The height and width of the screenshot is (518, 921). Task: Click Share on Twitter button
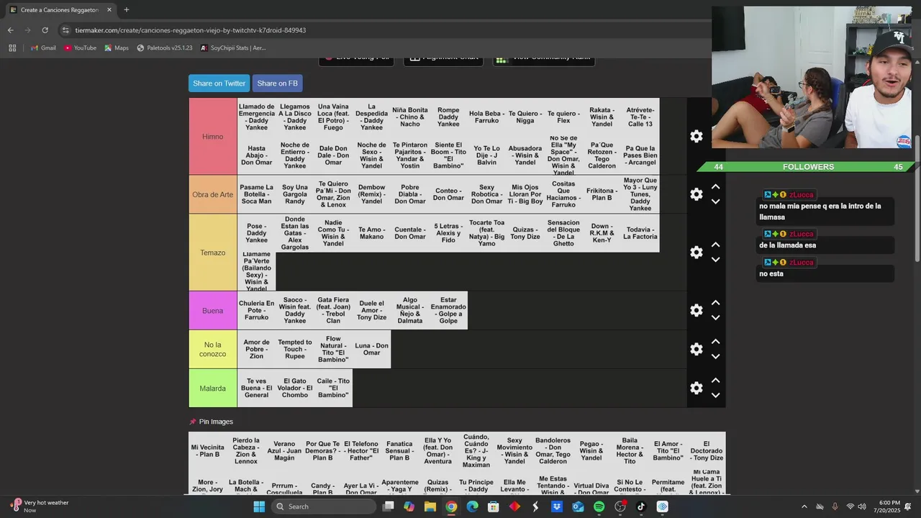[x=219, y=83]
